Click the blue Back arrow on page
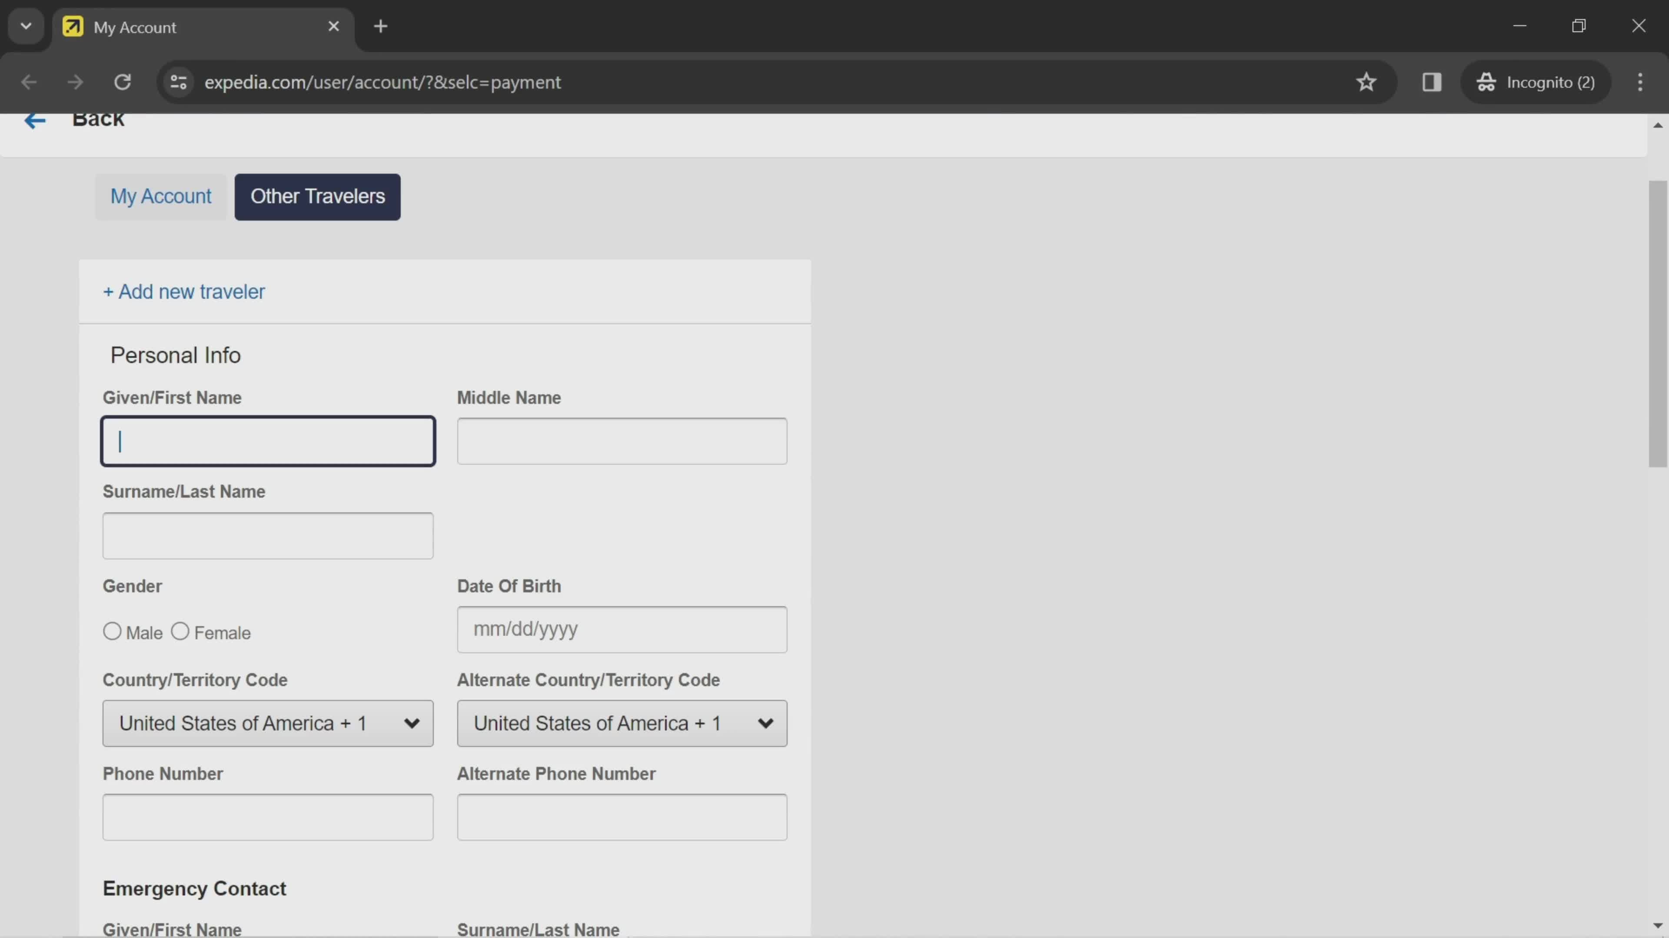The image size is (1669, 938). pyautogui.click(x=35, y=120)
